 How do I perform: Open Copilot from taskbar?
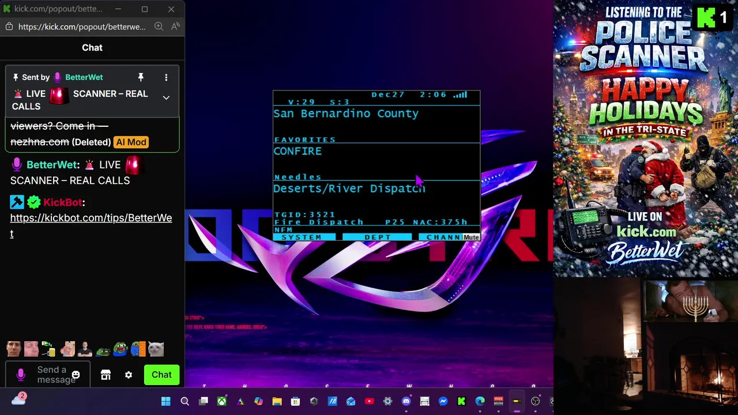[x=258, y=401]
